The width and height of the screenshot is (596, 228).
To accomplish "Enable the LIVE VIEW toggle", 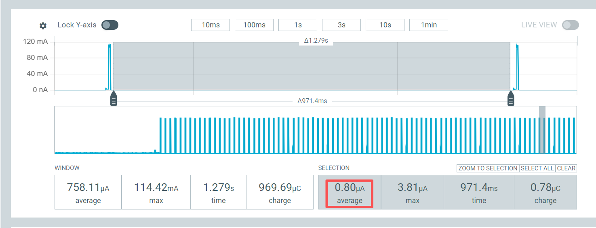I will point(570,25).
